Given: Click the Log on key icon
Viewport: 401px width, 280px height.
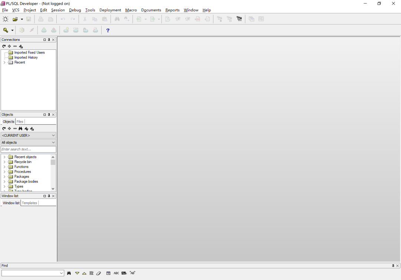Looking at the screenshot, I should pos(5,30).
